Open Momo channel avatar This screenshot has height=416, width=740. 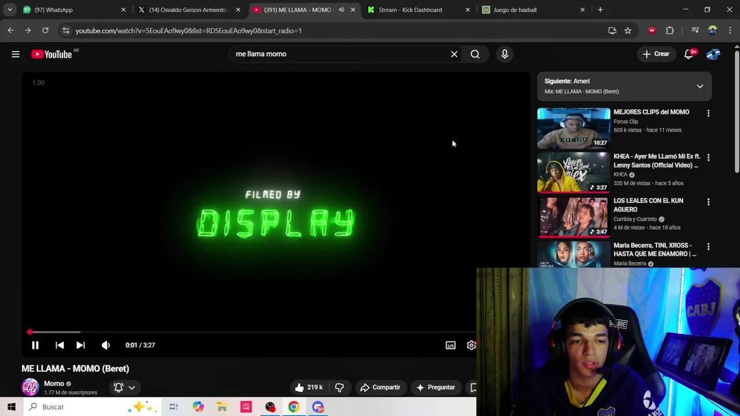click(30, 387)
